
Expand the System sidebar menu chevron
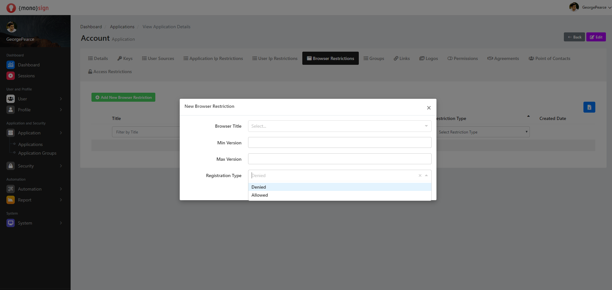pos(61,223)
